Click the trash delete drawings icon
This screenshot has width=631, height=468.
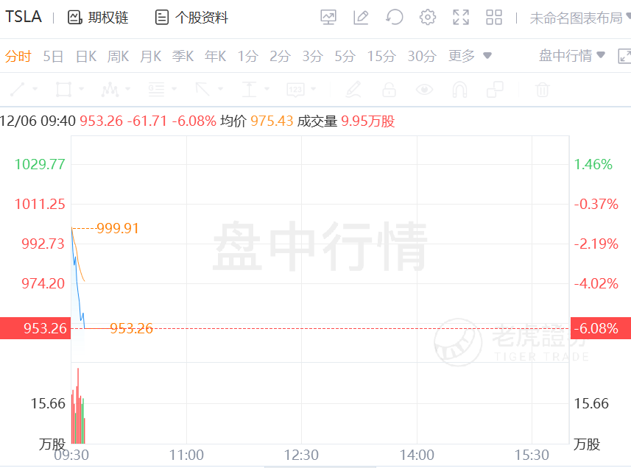(542, 89)
